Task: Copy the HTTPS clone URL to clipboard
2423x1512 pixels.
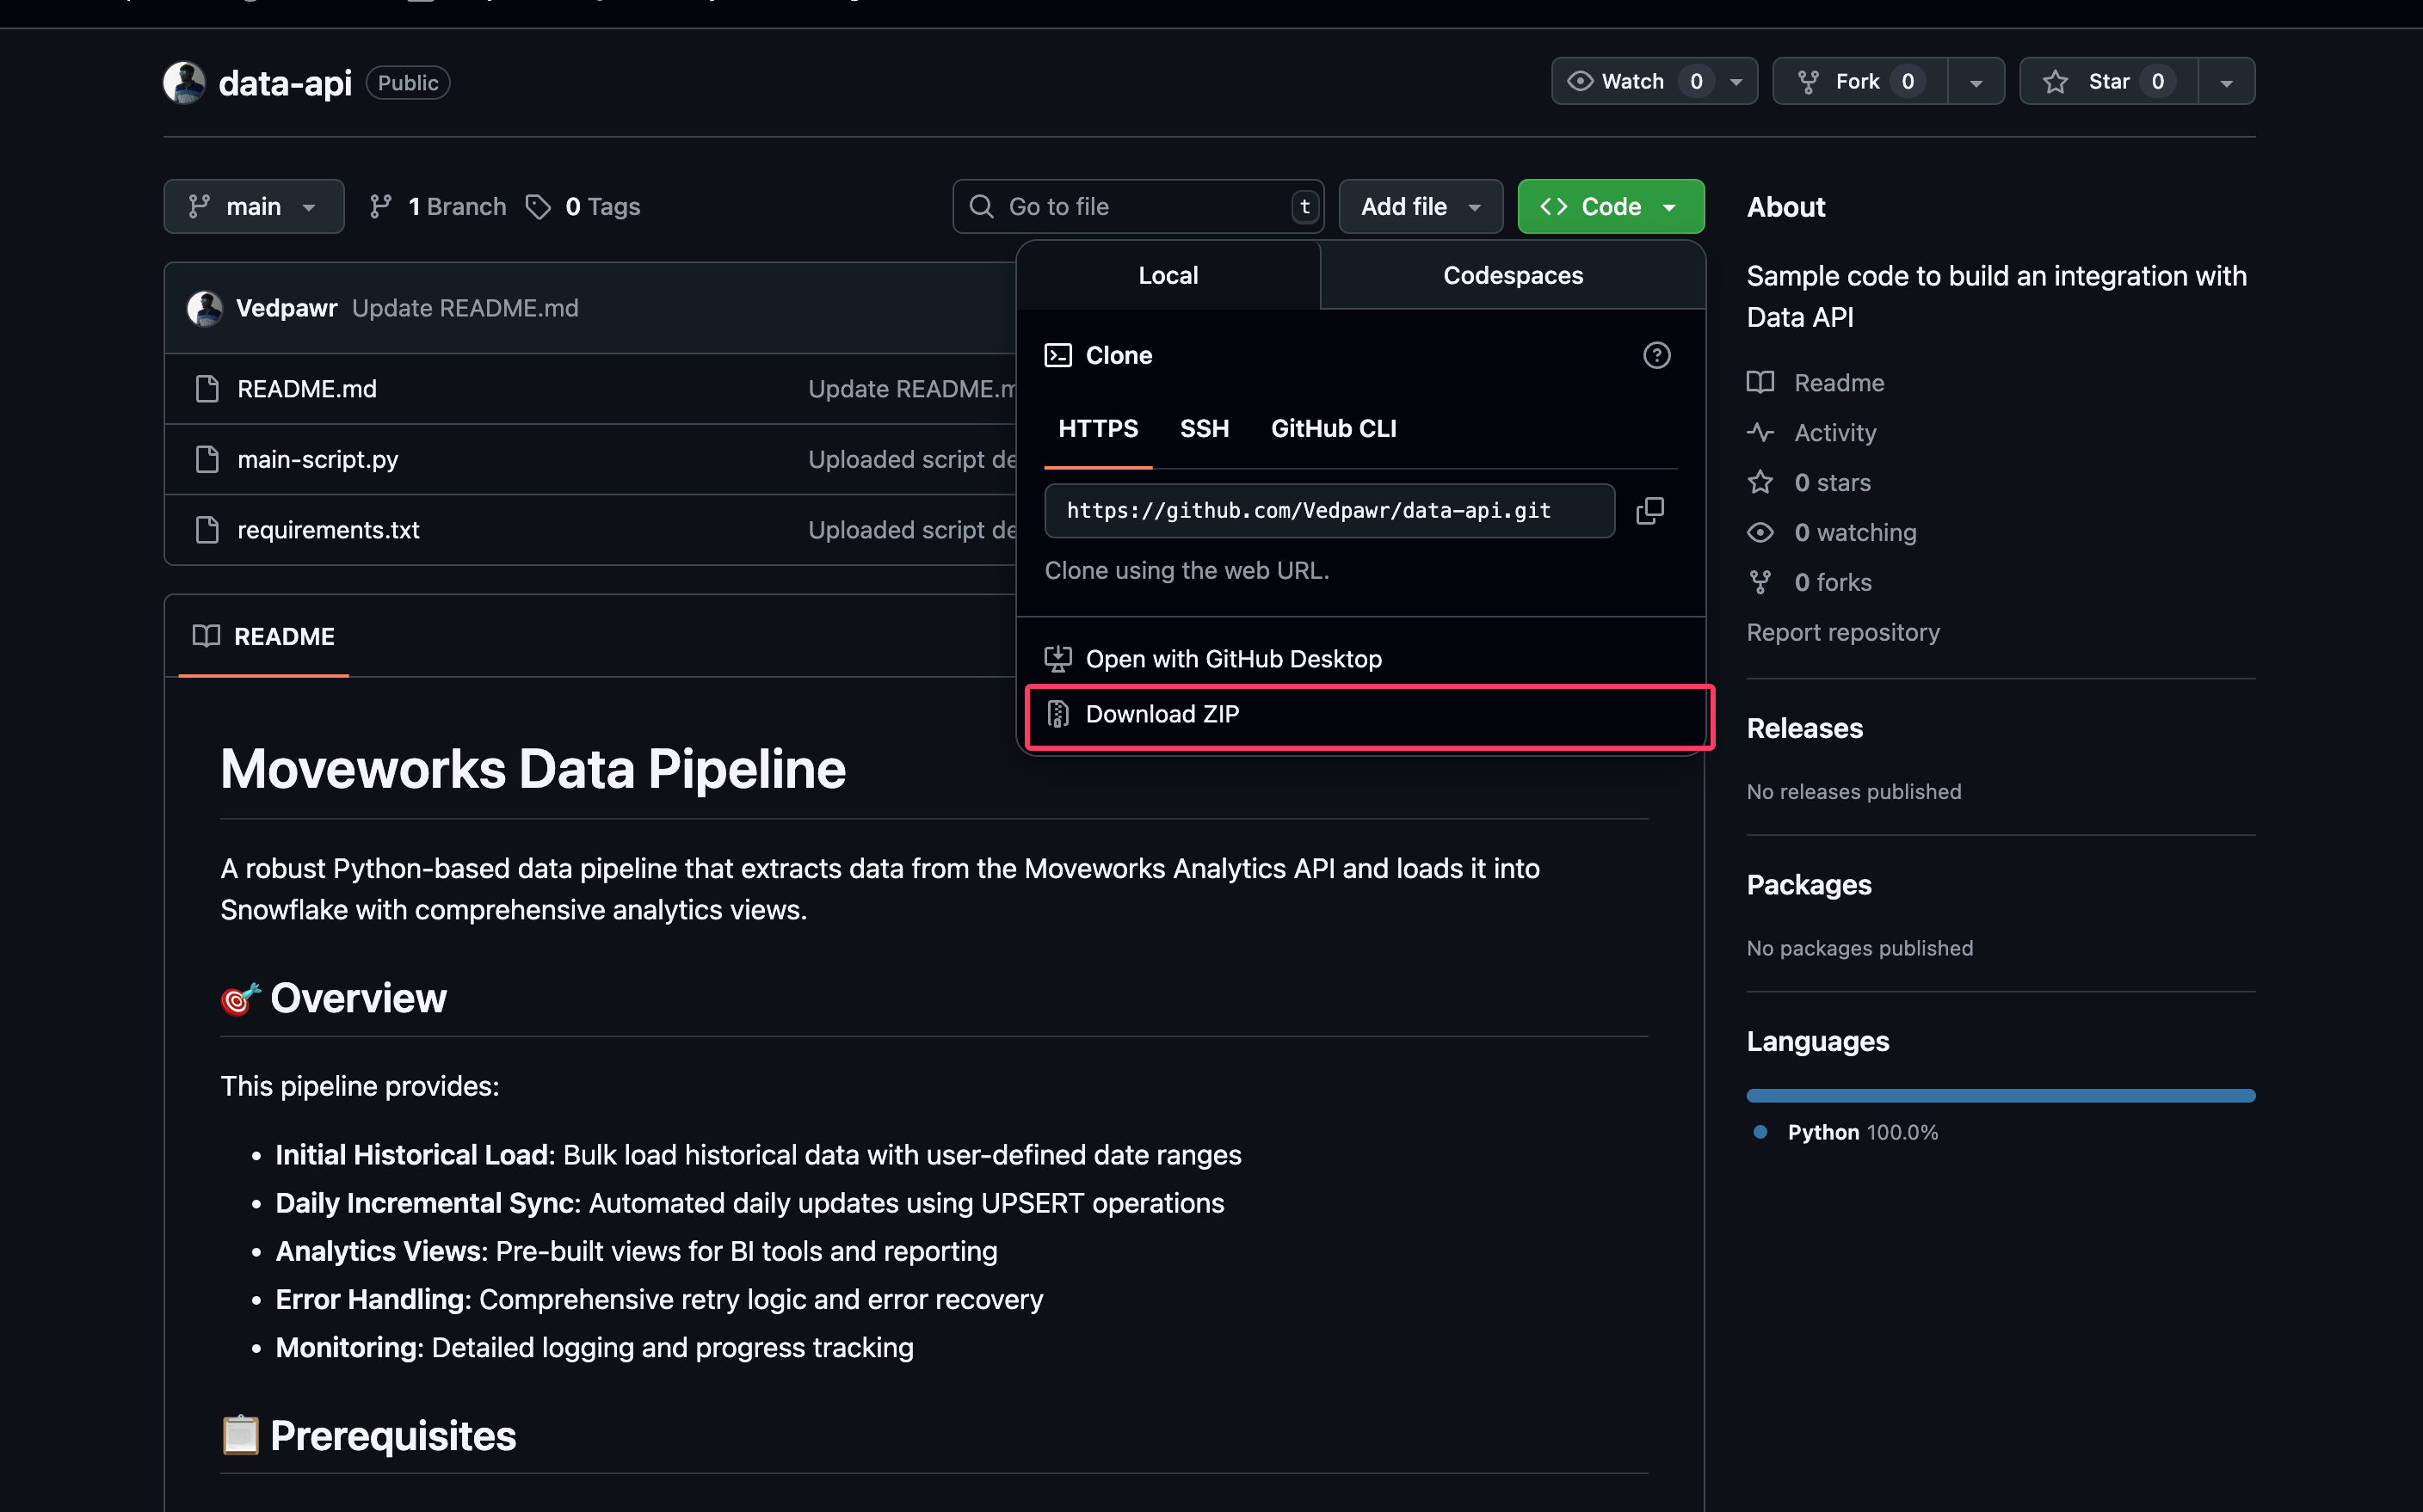Action: (1649, 511)
